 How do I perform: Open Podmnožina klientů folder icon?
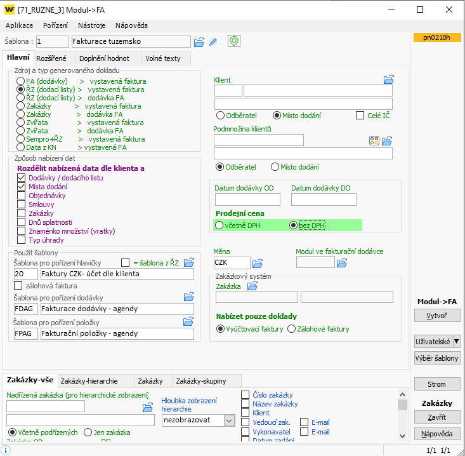pos(387,141)
